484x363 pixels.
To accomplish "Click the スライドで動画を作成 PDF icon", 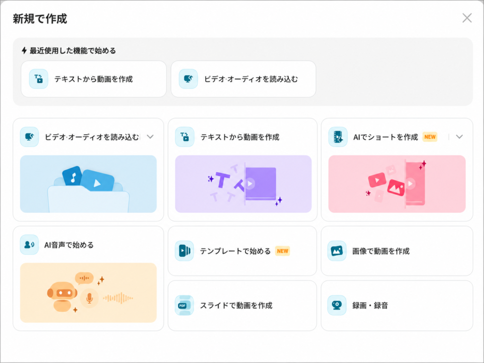I will point(184,305).
